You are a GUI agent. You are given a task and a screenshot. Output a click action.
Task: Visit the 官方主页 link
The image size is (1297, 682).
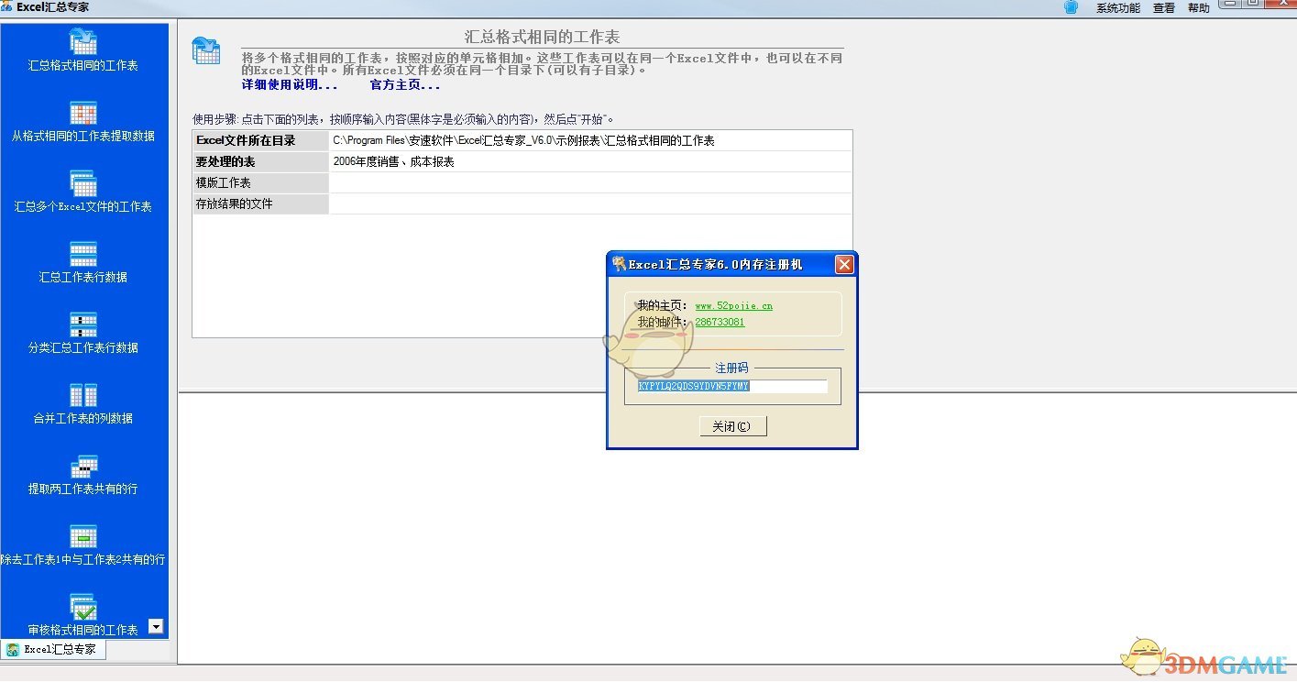click(x=405, y=84)
